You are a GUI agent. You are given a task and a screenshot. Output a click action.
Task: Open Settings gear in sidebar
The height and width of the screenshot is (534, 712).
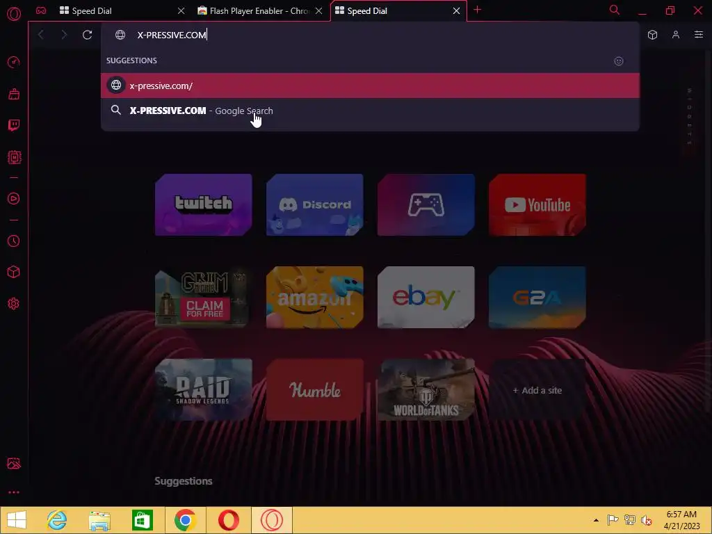(x=14, y=304)
